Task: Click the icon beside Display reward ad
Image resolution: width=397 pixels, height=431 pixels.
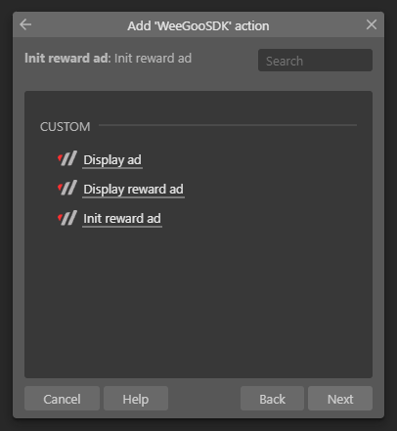Action: [x=67, y=188]
